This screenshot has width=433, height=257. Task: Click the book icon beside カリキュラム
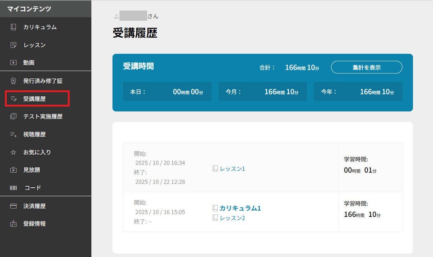pyautogui.click(x=13, y=27)
